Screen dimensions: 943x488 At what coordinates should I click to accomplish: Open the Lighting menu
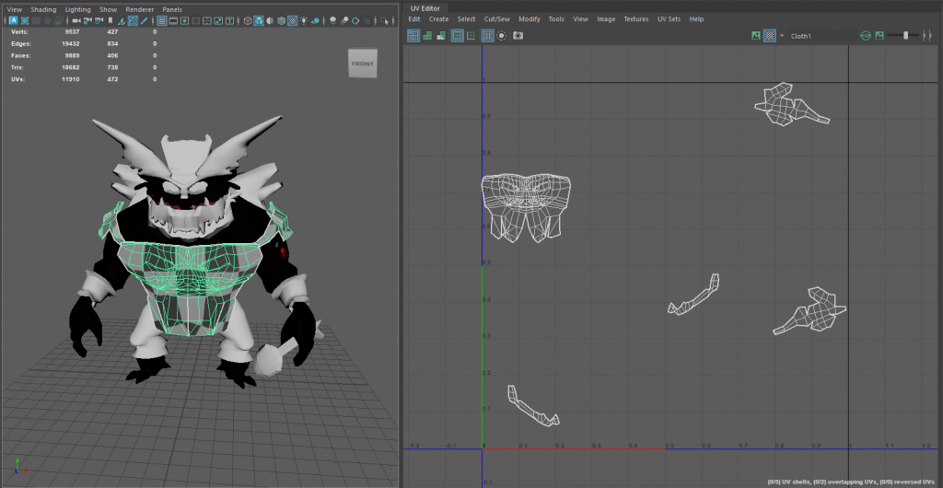[x=77, y=9]
